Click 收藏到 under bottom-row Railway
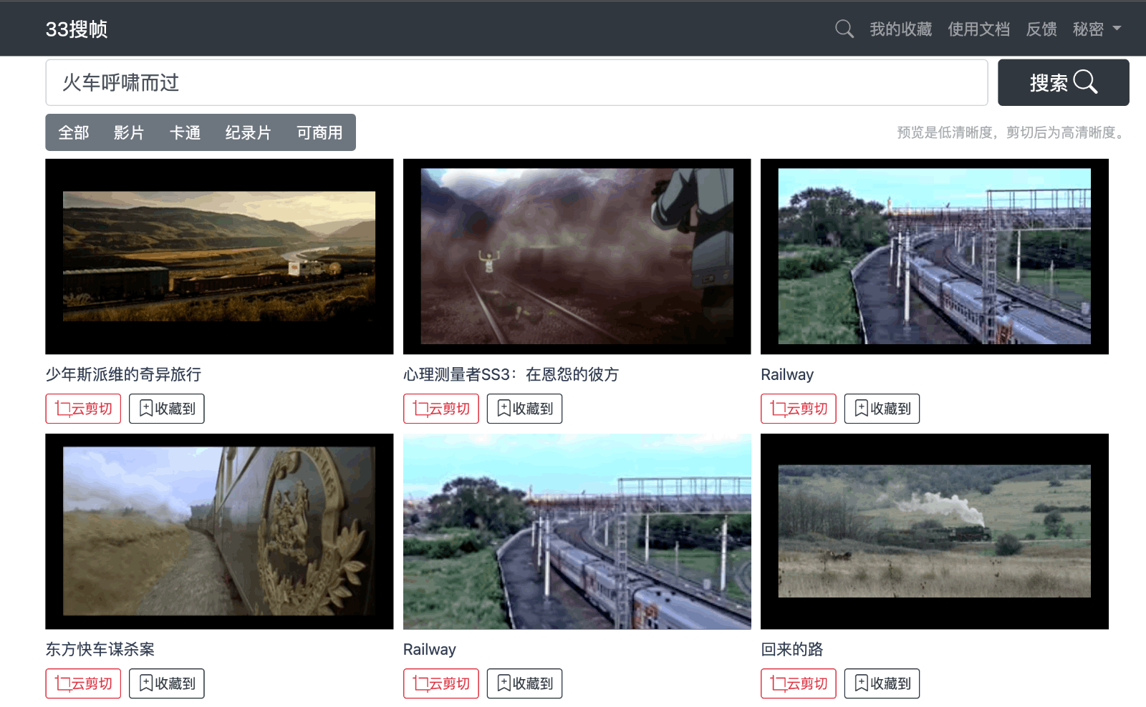1146x707 pixels. coord(524,683)
